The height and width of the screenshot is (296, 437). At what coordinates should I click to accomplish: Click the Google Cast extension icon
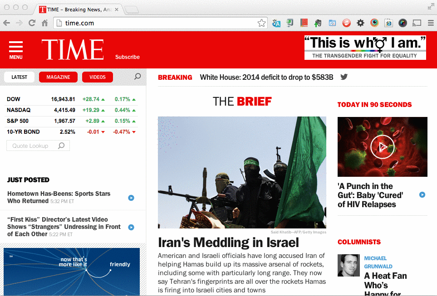(417, 23)
